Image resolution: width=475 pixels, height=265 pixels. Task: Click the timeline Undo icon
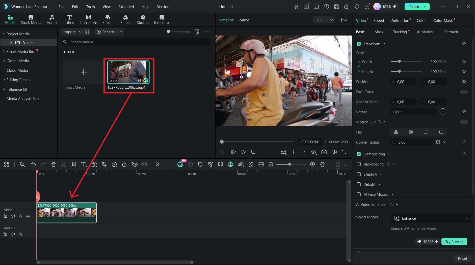coord(33,164)
